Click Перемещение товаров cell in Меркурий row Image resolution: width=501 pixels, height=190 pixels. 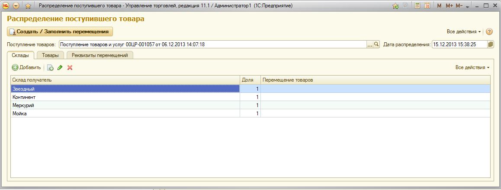pos(376,105)
